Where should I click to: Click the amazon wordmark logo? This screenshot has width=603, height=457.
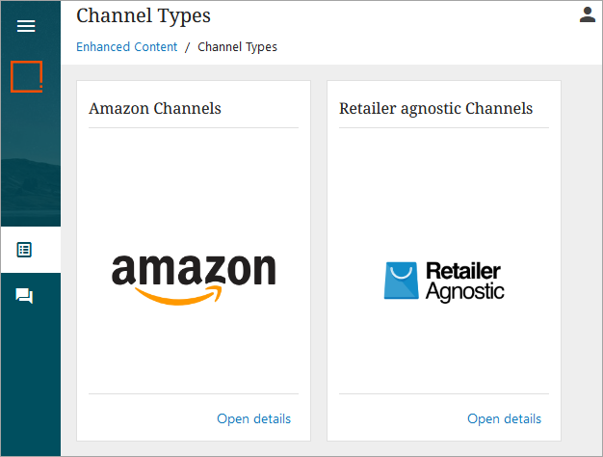pos(194,270)
